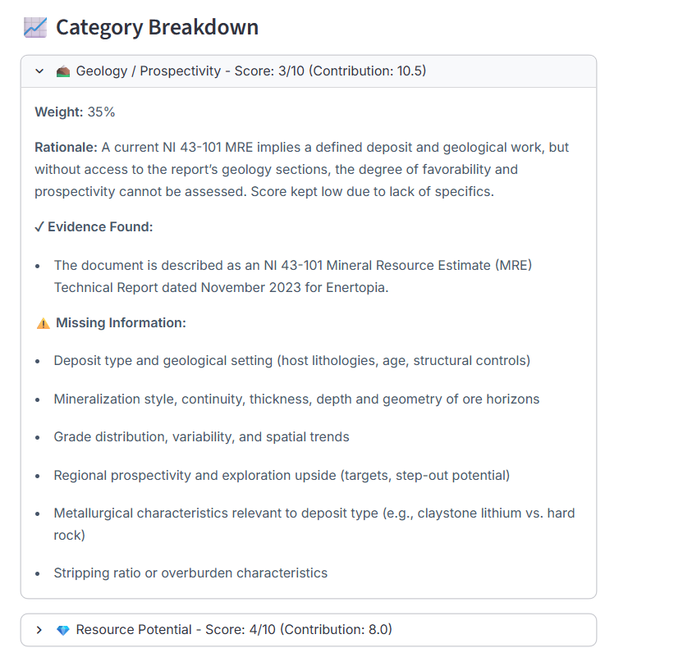
Task: Select the Resource Potential header row
Action: [308, 629]
